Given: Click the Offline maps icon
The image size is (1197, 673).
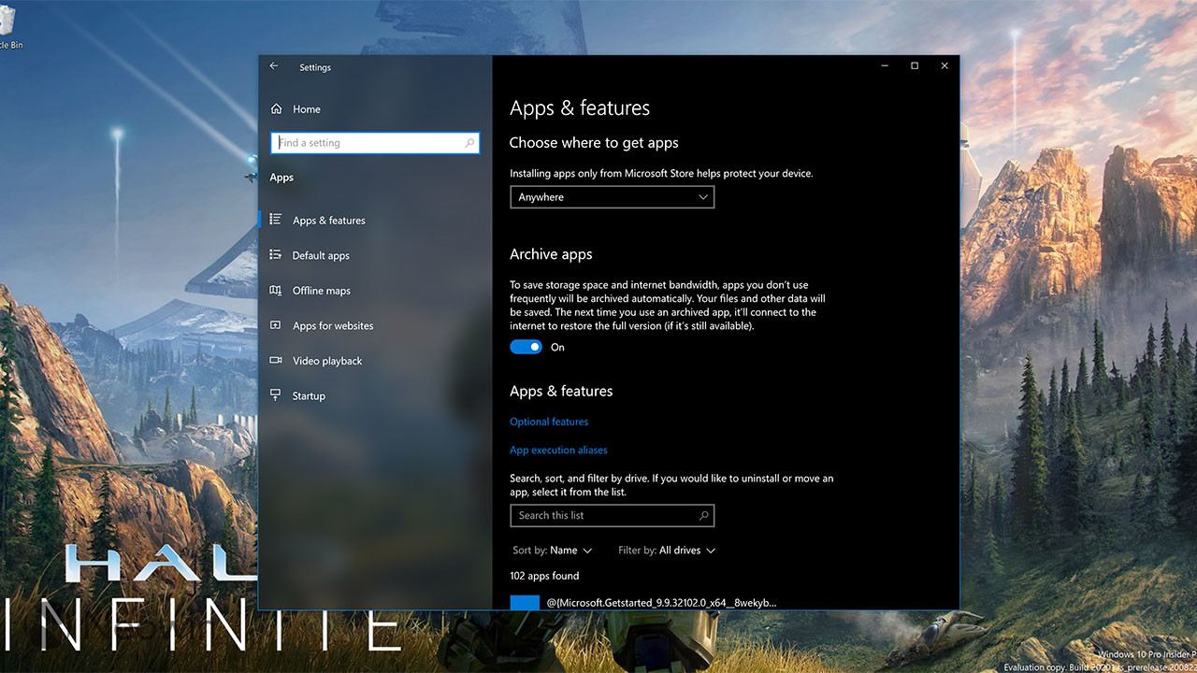Looking at the screenshot, I should point(276,291).
